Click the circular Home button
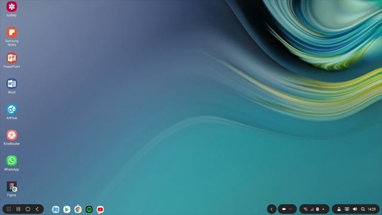The height and width of the screenshot is (215, 382). click(x=28, y=209)
